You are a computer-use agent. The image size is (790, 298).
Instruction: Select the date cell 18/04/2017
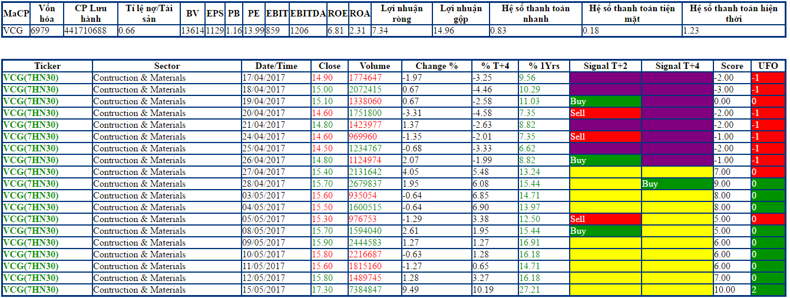[x=264, y=90]
